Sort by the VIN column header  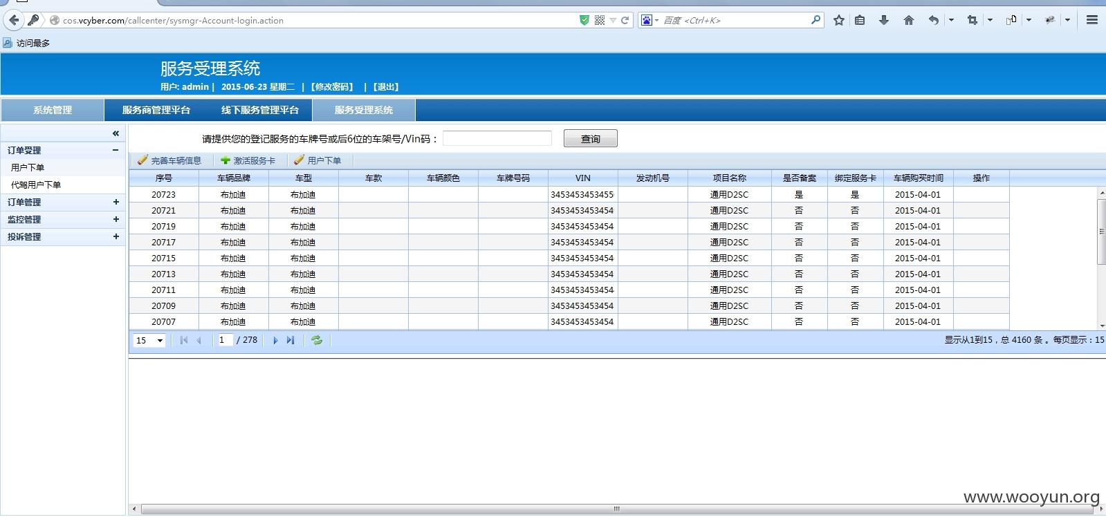[583, 178]
